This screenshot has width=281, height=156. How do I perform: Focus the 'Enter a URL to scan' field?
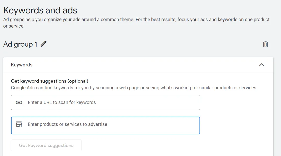click(x=105, y=102)
